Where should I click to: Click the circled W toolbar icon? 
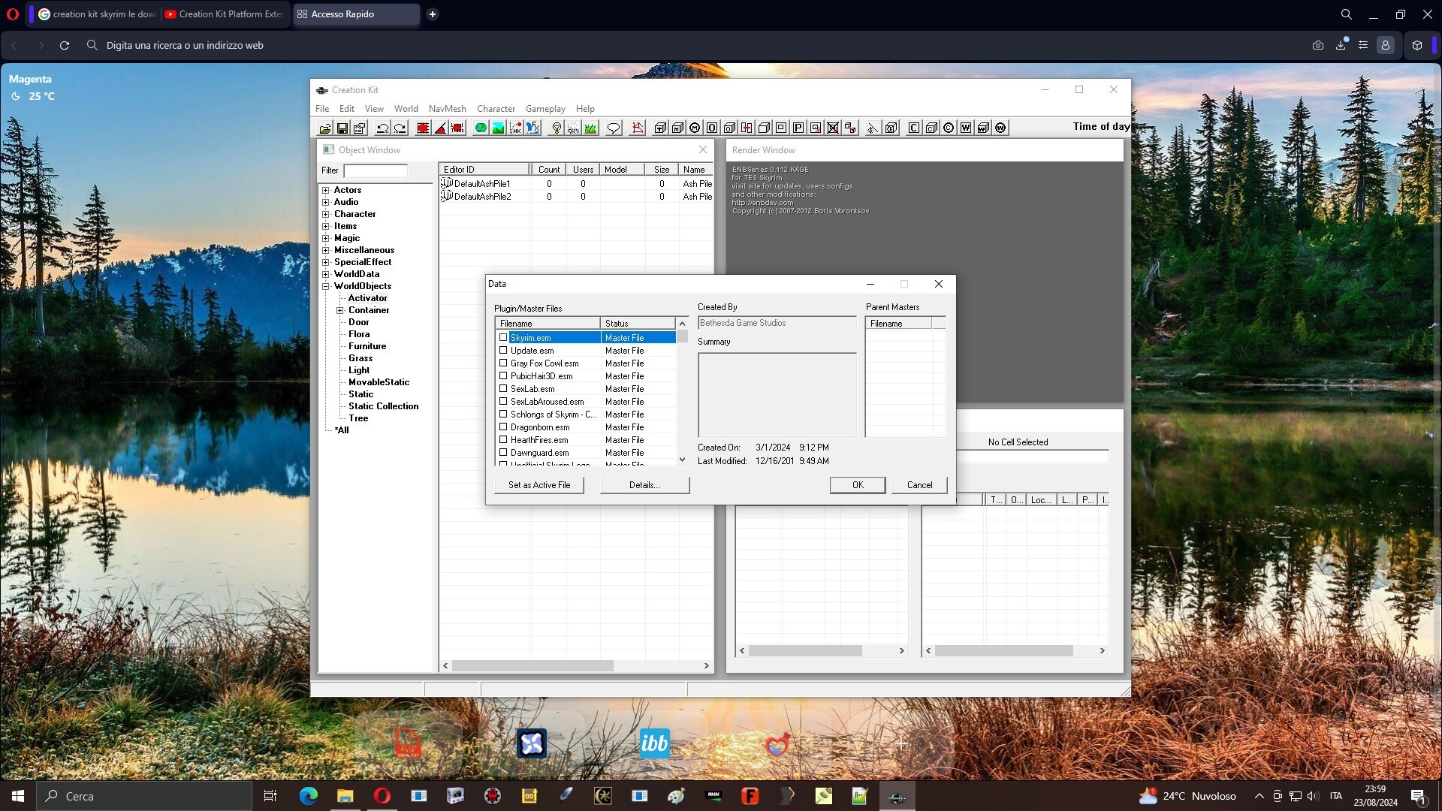click(1000, 128)
